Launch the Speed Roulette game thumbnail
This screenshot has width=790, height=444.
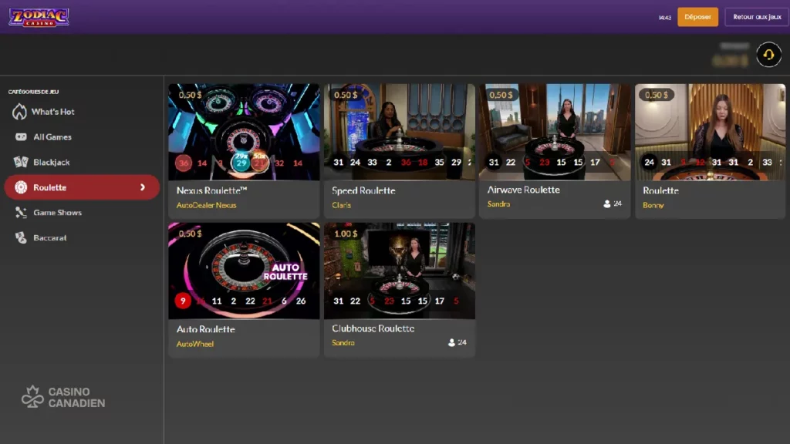[399, 132]
